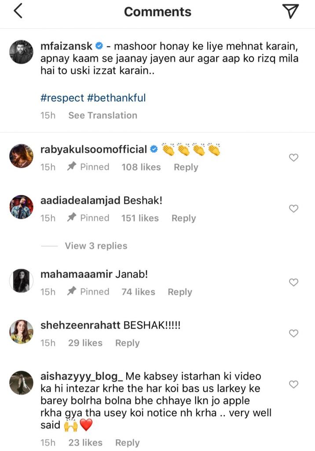Toggle like on rabyakulsoomofficial's comment
The image size is (315, 451).
tap(293, 157)
